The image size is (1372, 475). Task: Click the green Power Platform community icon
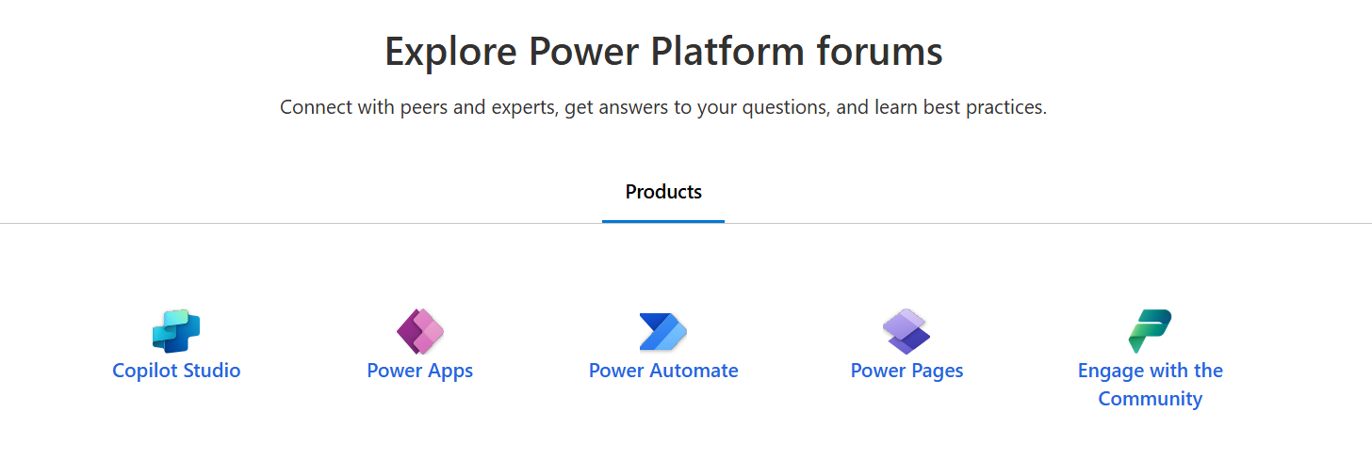pyautogui.click(x=1150, y=331)
